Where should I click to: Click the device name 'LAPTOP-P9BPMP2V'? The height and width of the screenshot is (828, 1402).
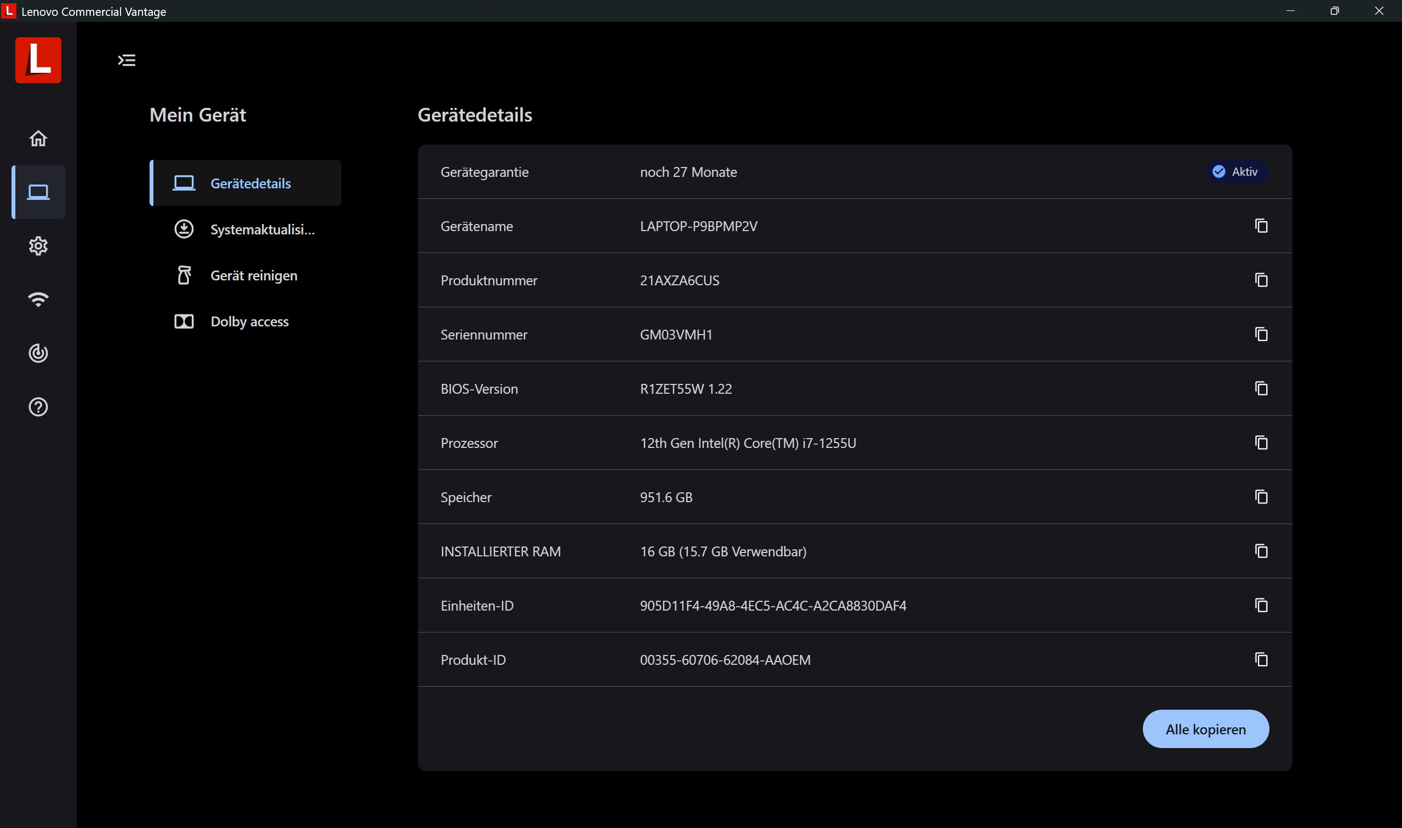698,226
